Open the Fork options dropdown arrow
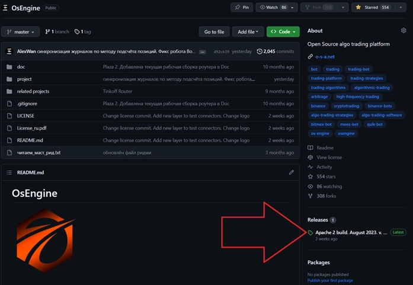The height and width of the screenshot is (285, 413). [343, 7]
